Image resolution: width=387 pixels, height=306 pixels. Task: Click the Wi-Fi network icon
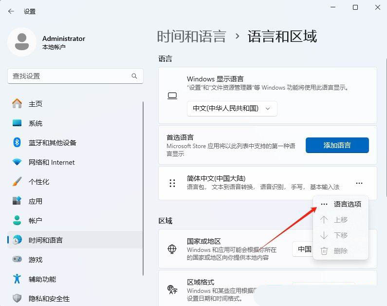pyautogui.click(x=17, y=162)
